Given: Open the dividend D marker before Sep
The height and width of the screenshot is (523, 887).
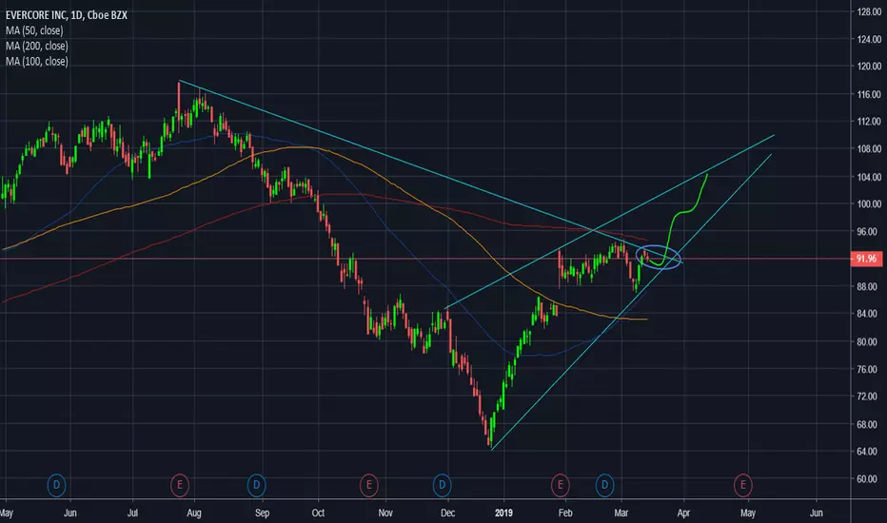Looking at the screenshot, I should 256,485.
